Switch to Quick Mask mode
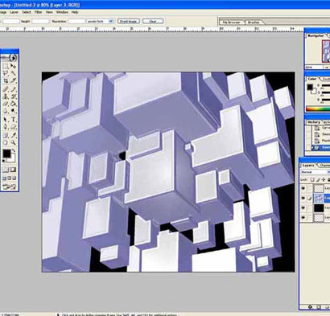 pos(13,170)
